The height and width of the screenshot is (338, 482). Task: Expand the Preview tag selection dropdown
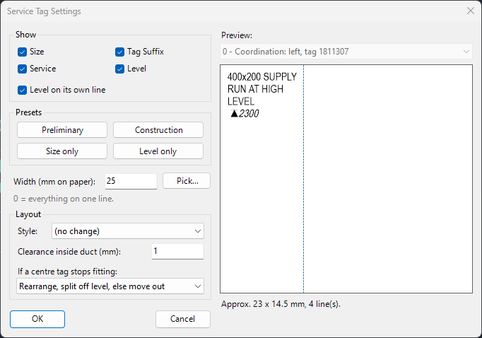click(x=346, y=52)
